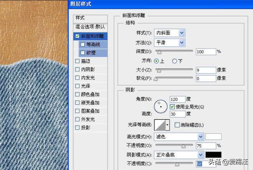Enable the 渐变叠加 checkbox

[x=77, y=102]
